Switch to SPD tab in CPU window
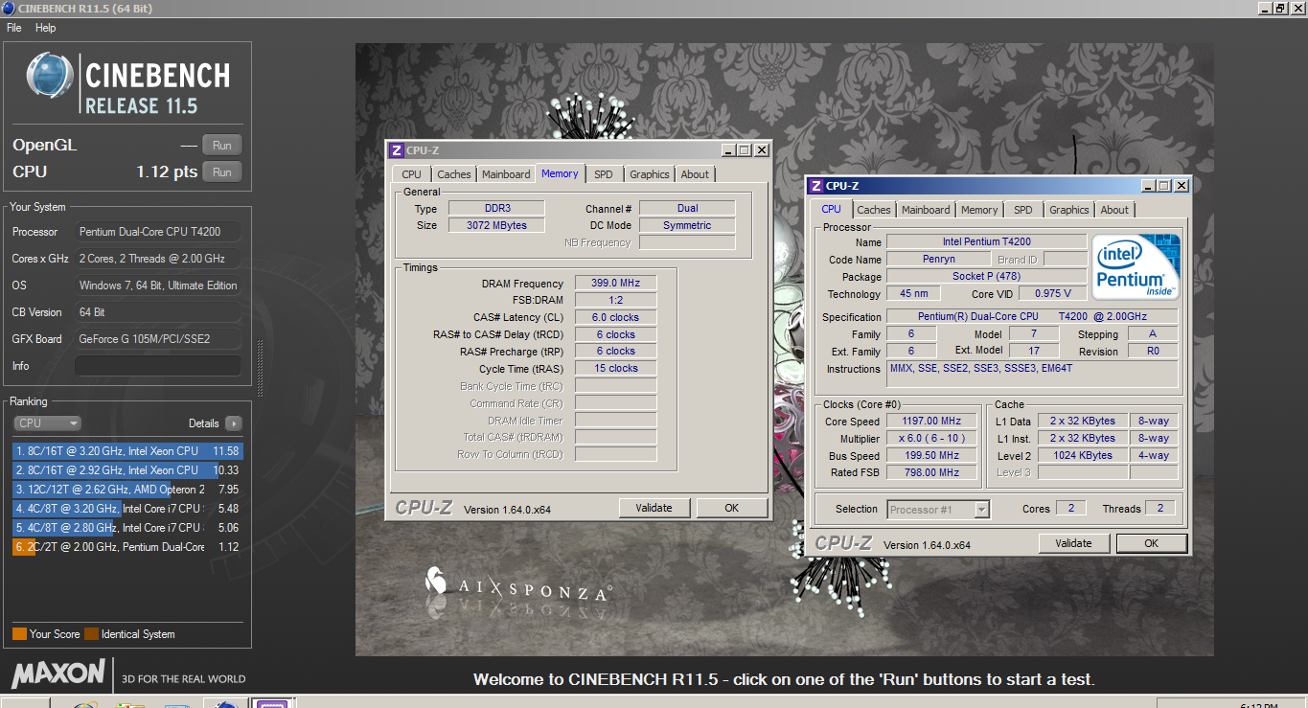 tap(1022, 210)
